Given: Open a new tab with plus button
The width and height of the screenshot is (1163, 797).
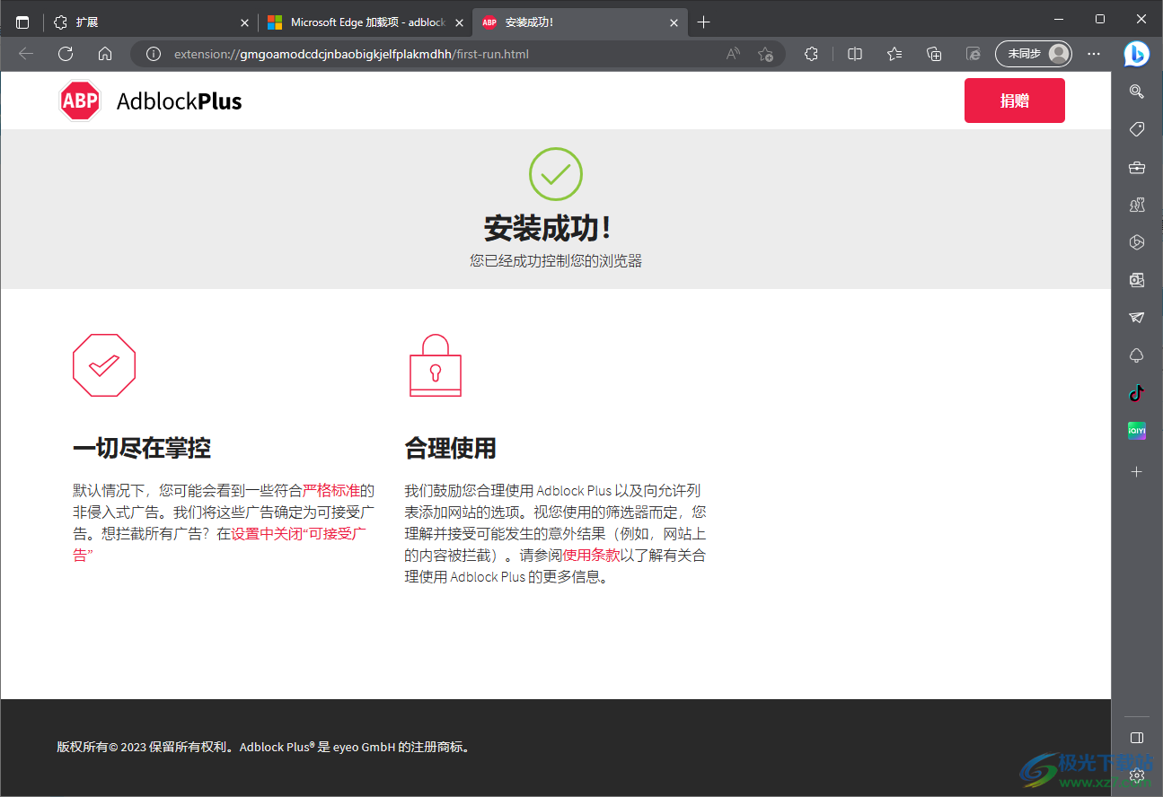Looking at the screenshot, I should click(704, 22).
